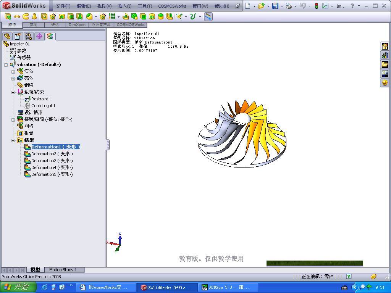This screenshot has width=391, height=293.
Task: Click the Extruded Cut icon
Action: [44, 17]
